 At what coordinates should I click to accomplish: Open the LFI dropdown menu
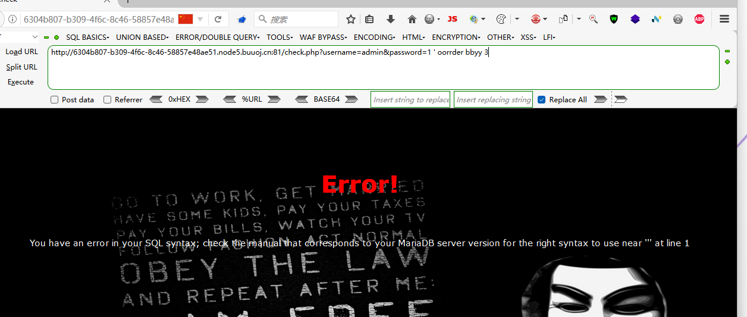(549, 37)
